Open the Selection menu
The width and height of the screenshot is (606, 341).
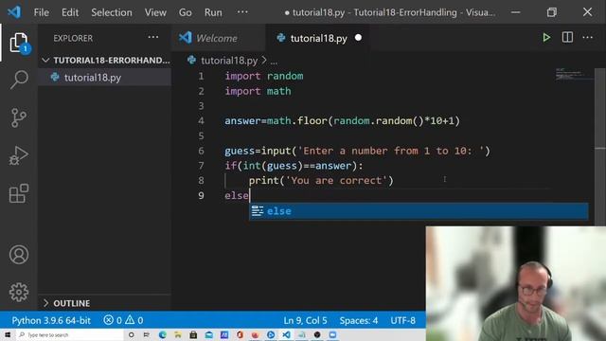[x=112, y=12]
